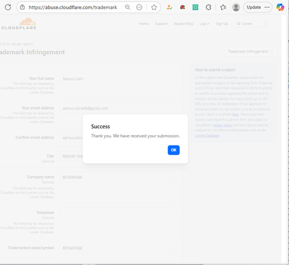This screenshot has width=289, height=265.
Task: Open the privacy policy link
Action: [223, 125]
